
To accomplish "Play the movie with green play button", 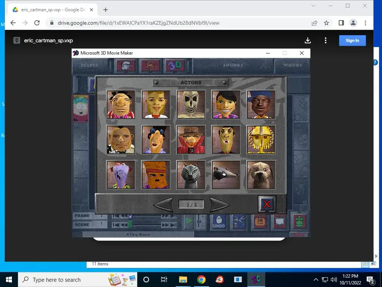I will 188,222.
